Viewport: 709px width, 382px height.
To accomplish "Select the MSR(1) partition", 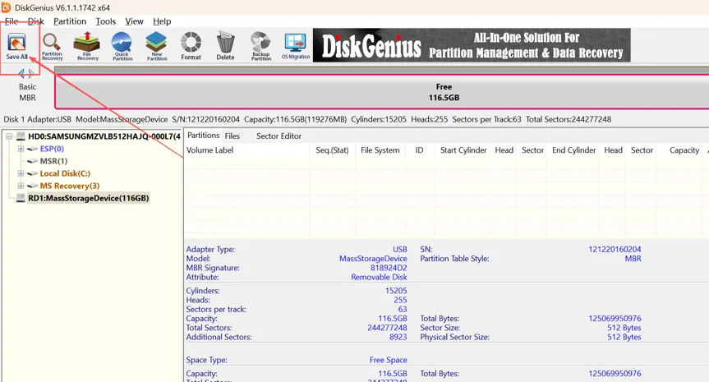I will (x=53, y=161).
